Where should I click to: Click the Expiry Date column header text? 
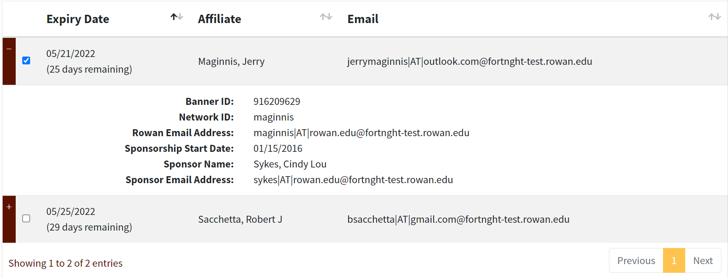pos(78,19)
